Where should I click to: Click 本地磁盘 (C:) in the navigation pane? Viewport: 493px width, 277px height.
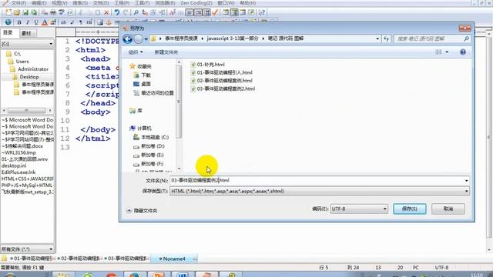click(x=151, y=137)
